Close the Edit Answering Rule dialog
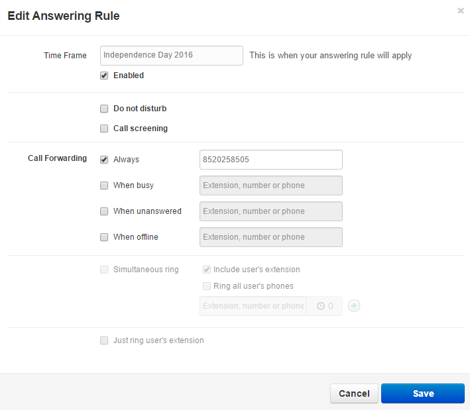The width and height of the screenshot is (470, 410). [461, 11]
